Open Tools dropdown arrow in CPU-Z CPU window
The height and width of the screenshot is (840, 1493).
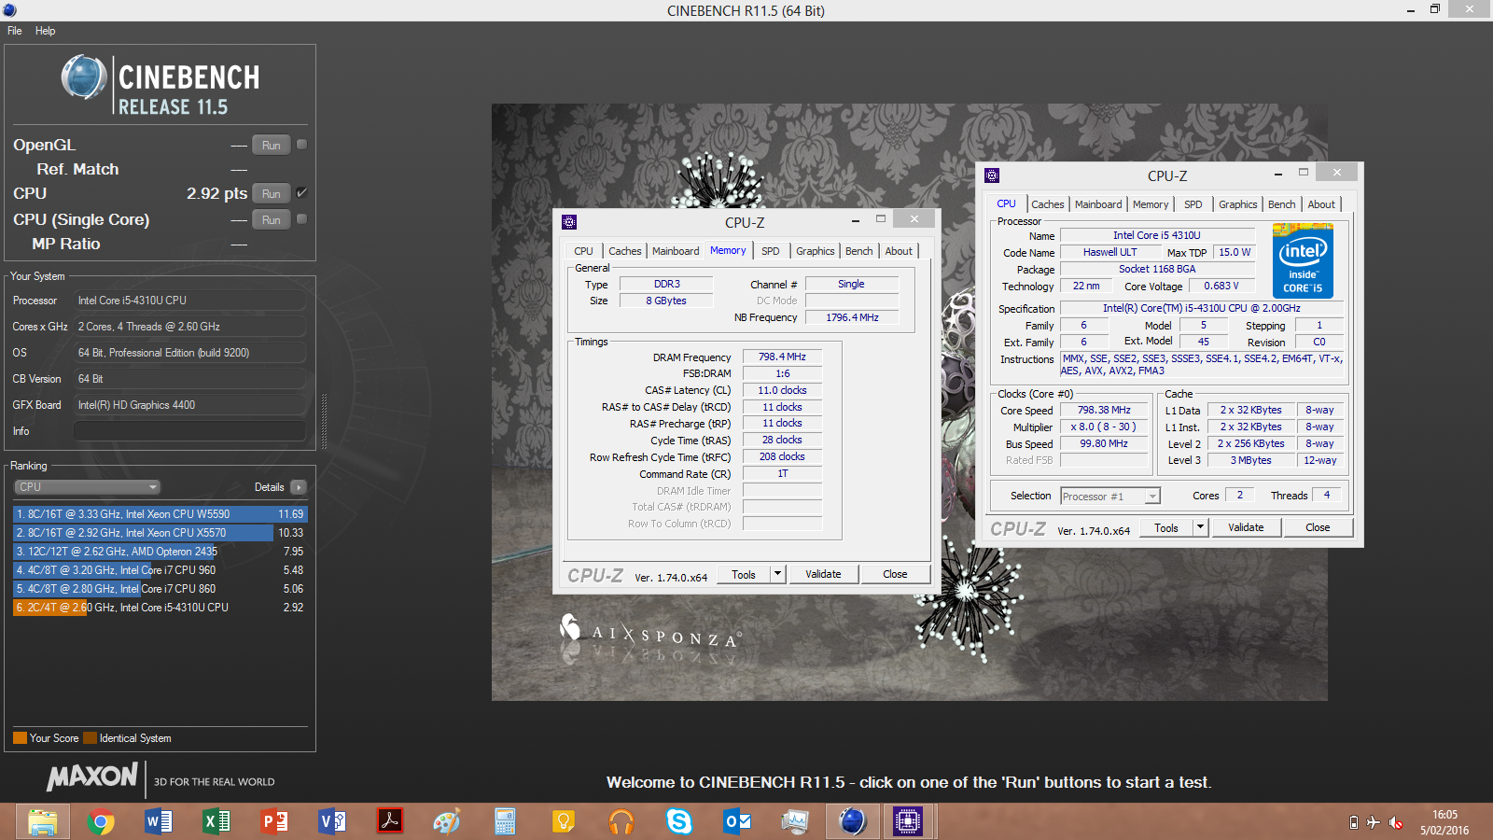tap(1201, 527)
